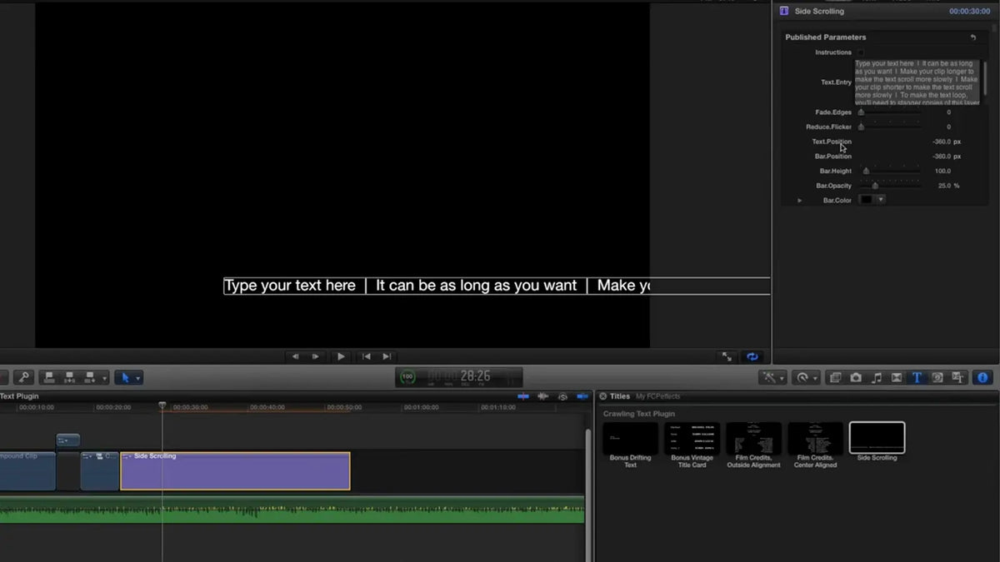Open the Themes browser

[957, 377]
